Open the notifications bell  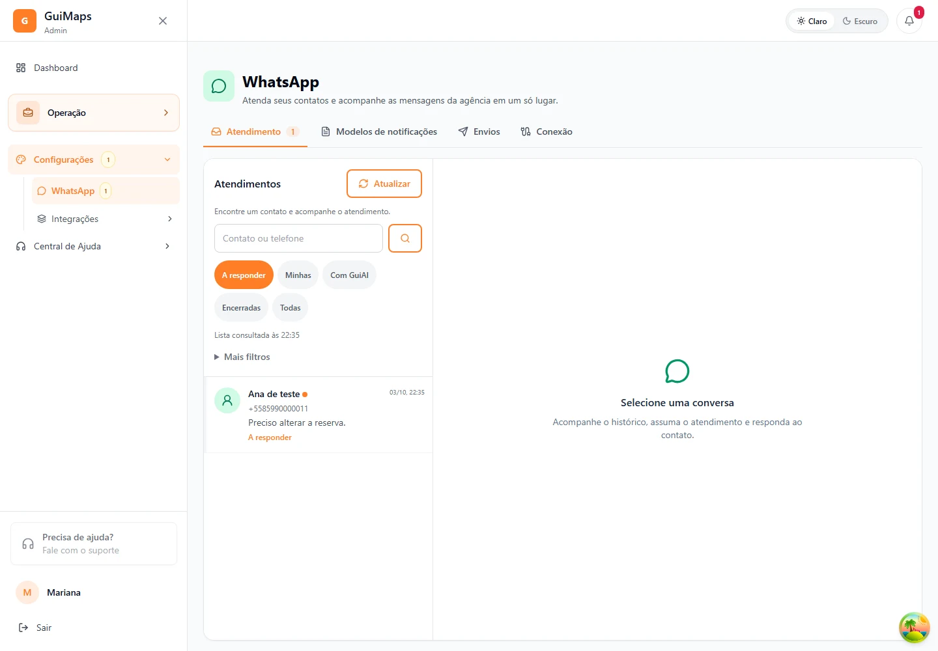(x=909, y=21)
